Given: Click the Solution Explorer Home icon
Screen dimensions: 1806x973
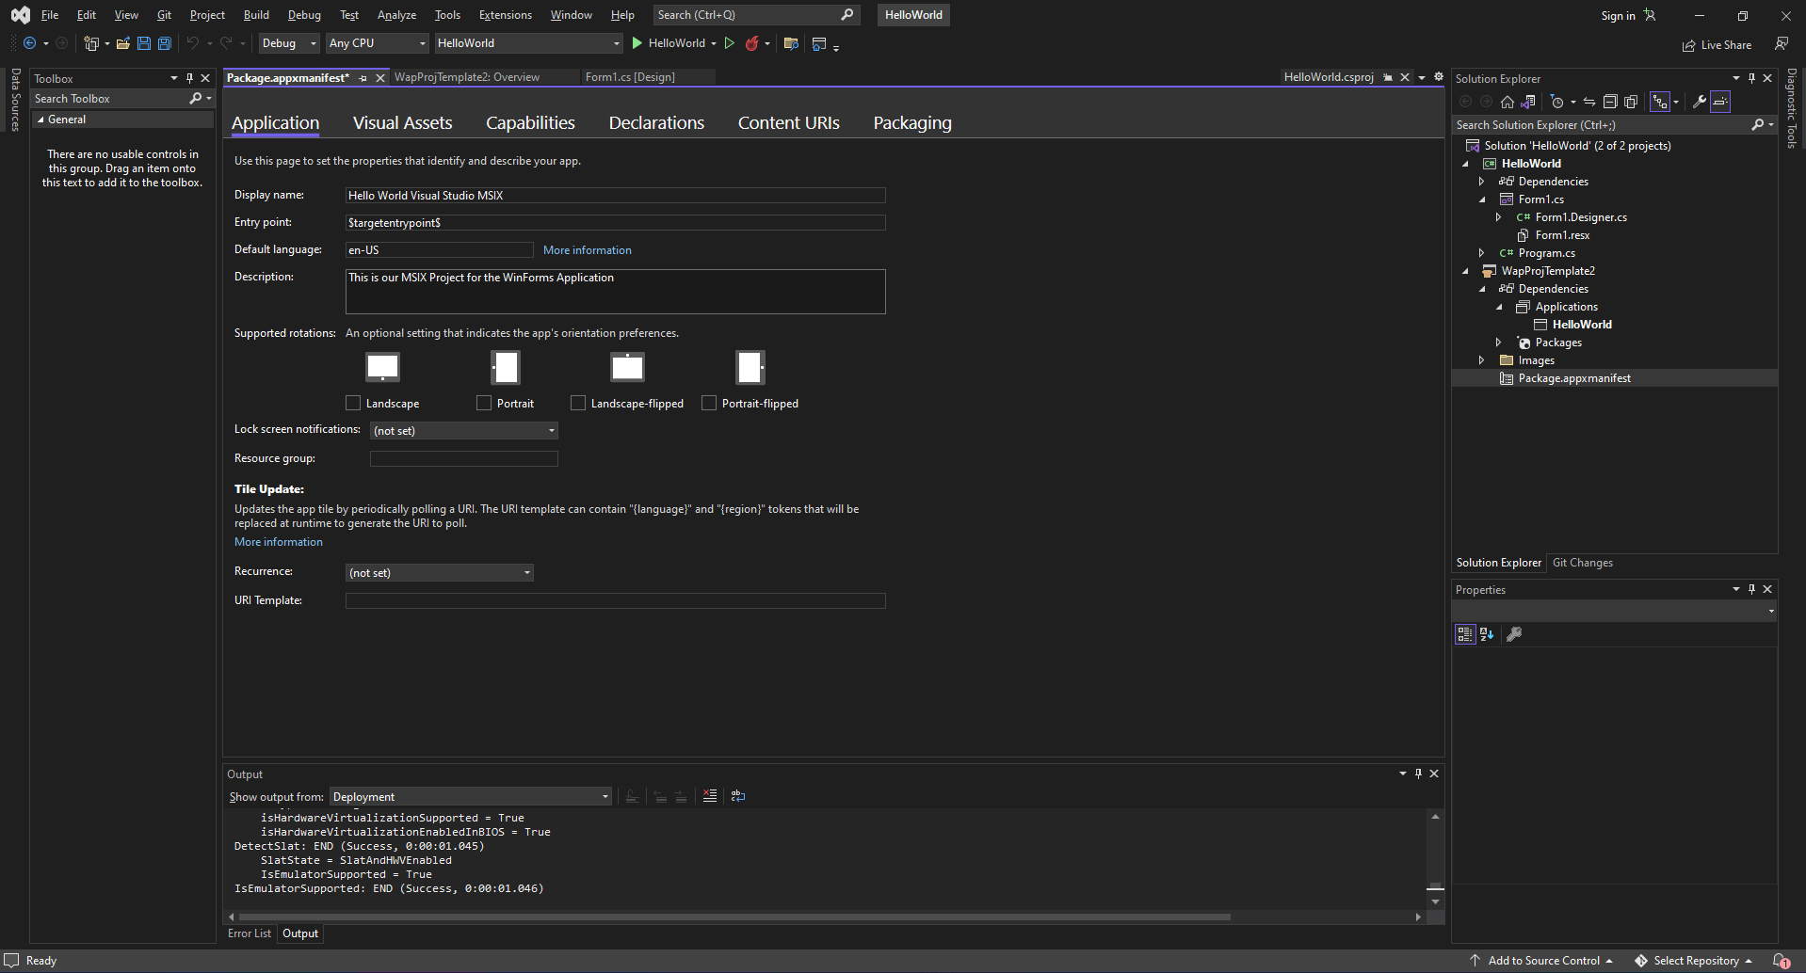Looking at the screenshot, I should [1508, 102].
